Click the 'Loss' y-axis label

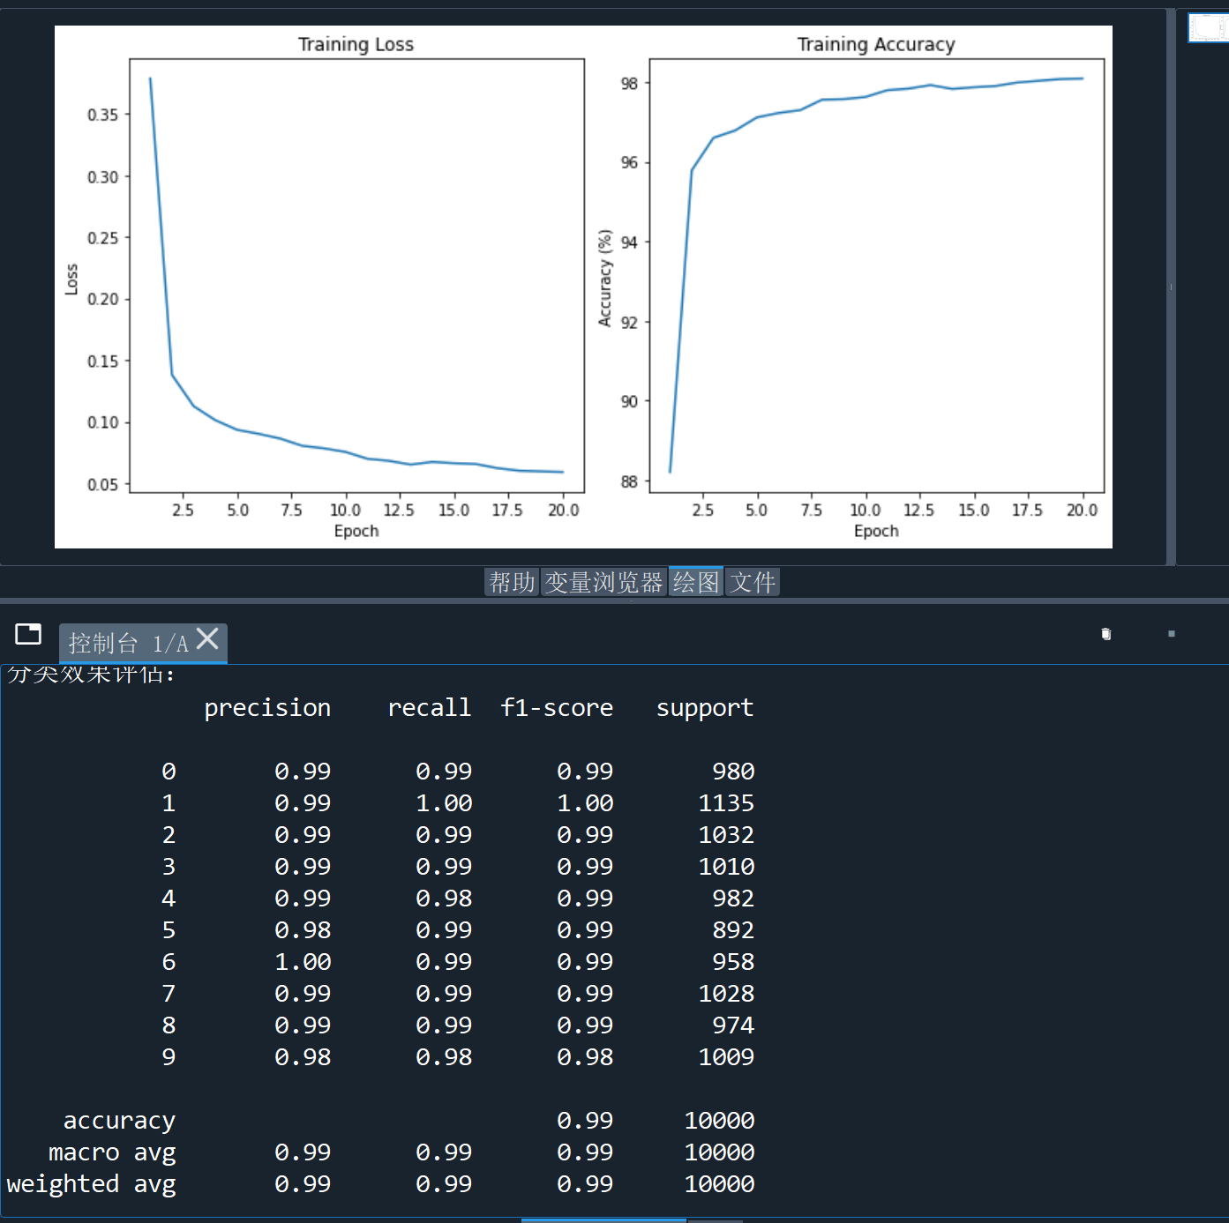[71, 279]
